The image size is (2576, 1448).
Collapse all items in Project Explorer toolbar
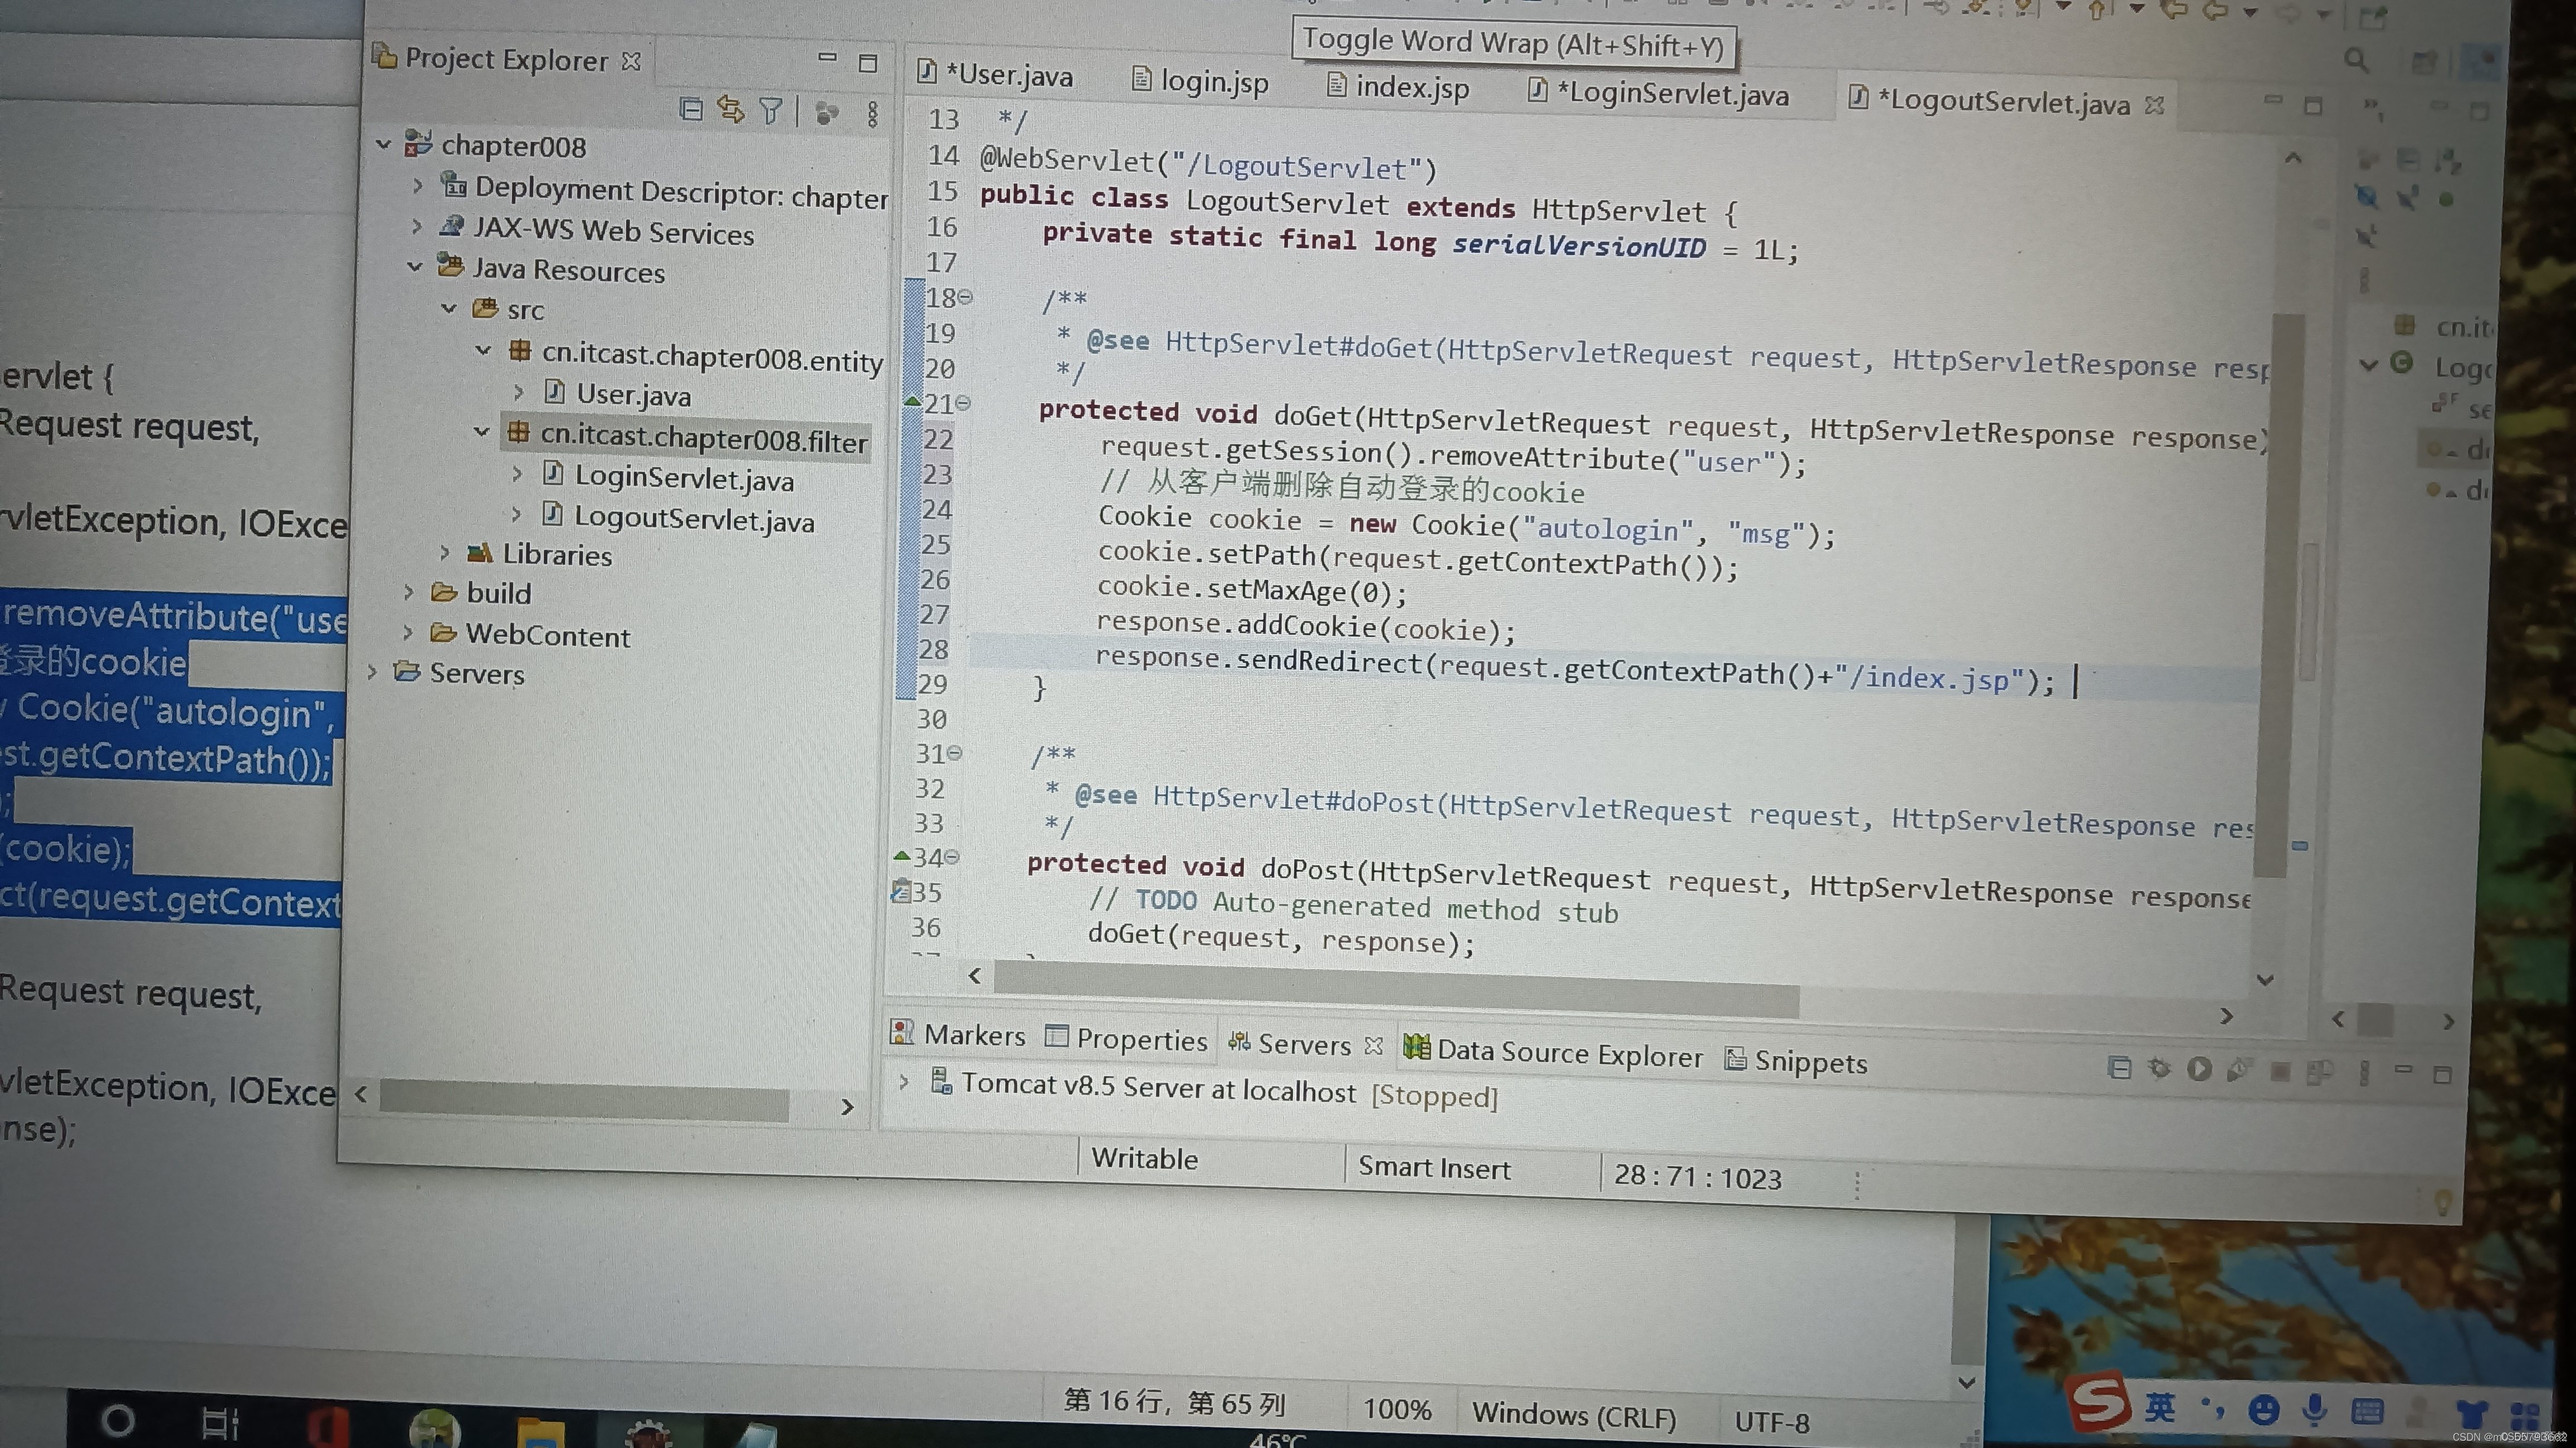(x=691, y=108)
